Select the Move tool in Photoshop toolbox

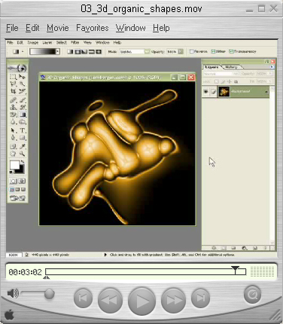23,77
